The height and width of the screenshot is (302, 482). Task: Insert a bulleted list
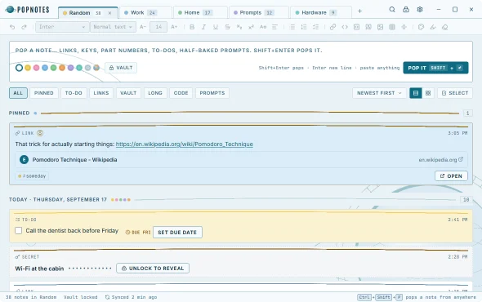(x=292, y=27)
